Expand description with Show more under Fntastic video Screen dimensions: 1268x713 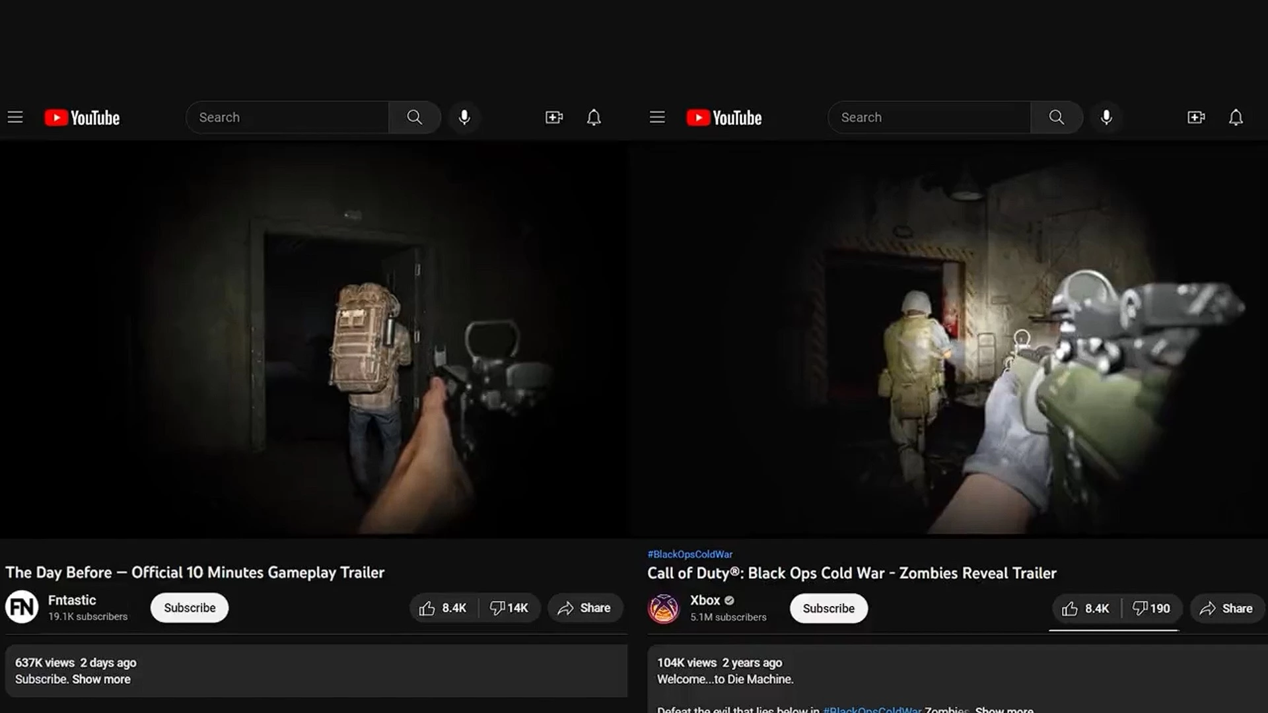pos(101,679)
